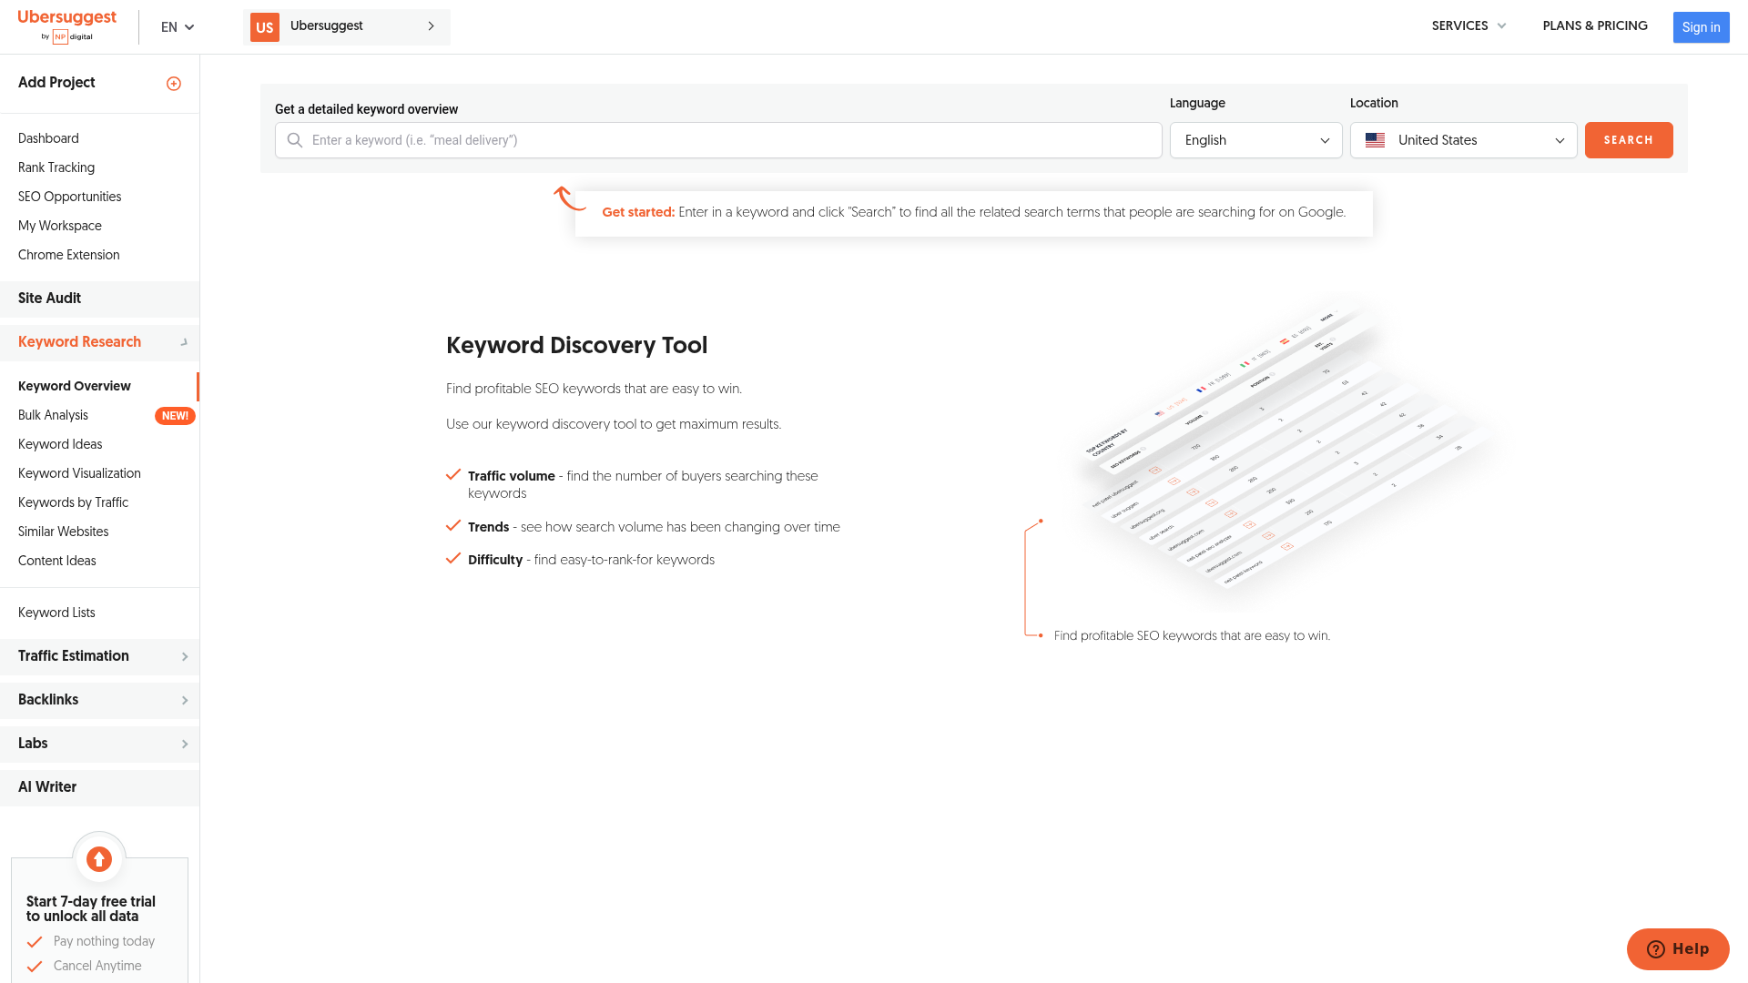Open Rank Tracking in the sidebar
This screenshot has width=1748, height=983.
[x=56, y=167]
